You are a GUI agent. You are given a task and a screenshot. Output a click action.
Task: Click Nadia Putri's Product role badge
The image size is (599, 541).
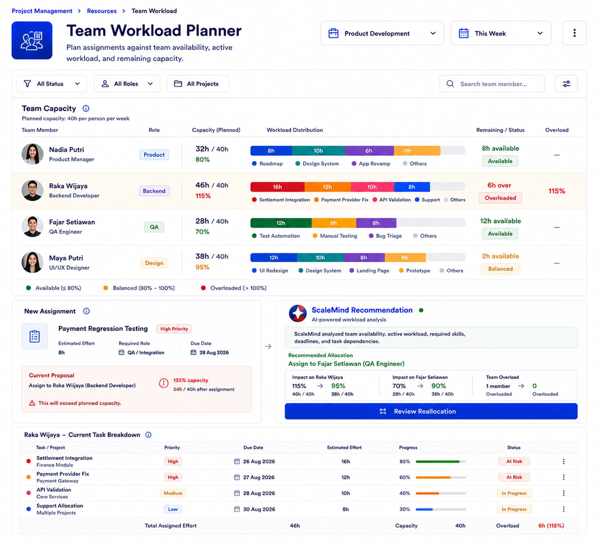[154, 155]
